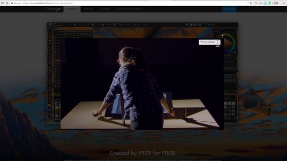Click the Painter logo in site header
This screenshot has width=287, height=161.
pyautogui.click(x=53, y=9)
